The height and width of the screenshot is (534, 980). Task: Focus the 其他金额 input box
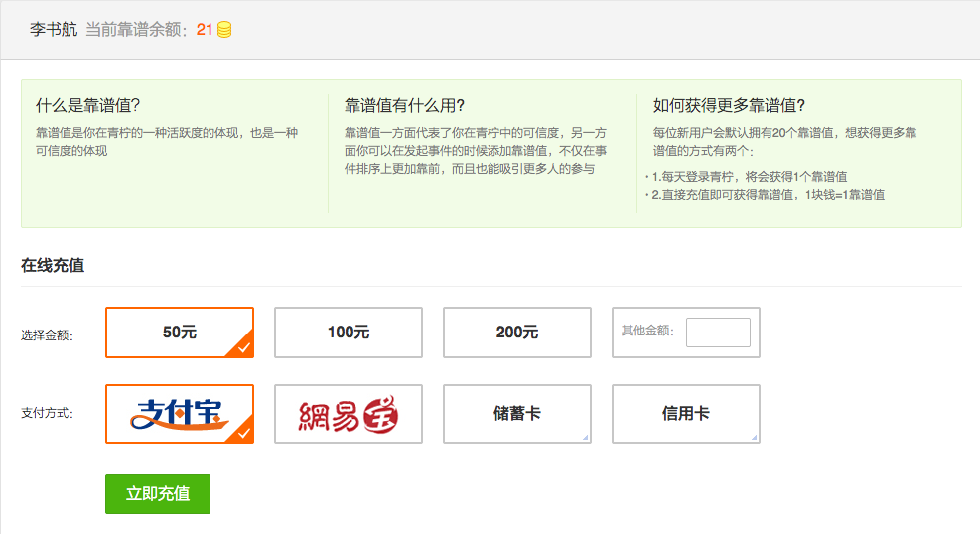click(718, 333)
